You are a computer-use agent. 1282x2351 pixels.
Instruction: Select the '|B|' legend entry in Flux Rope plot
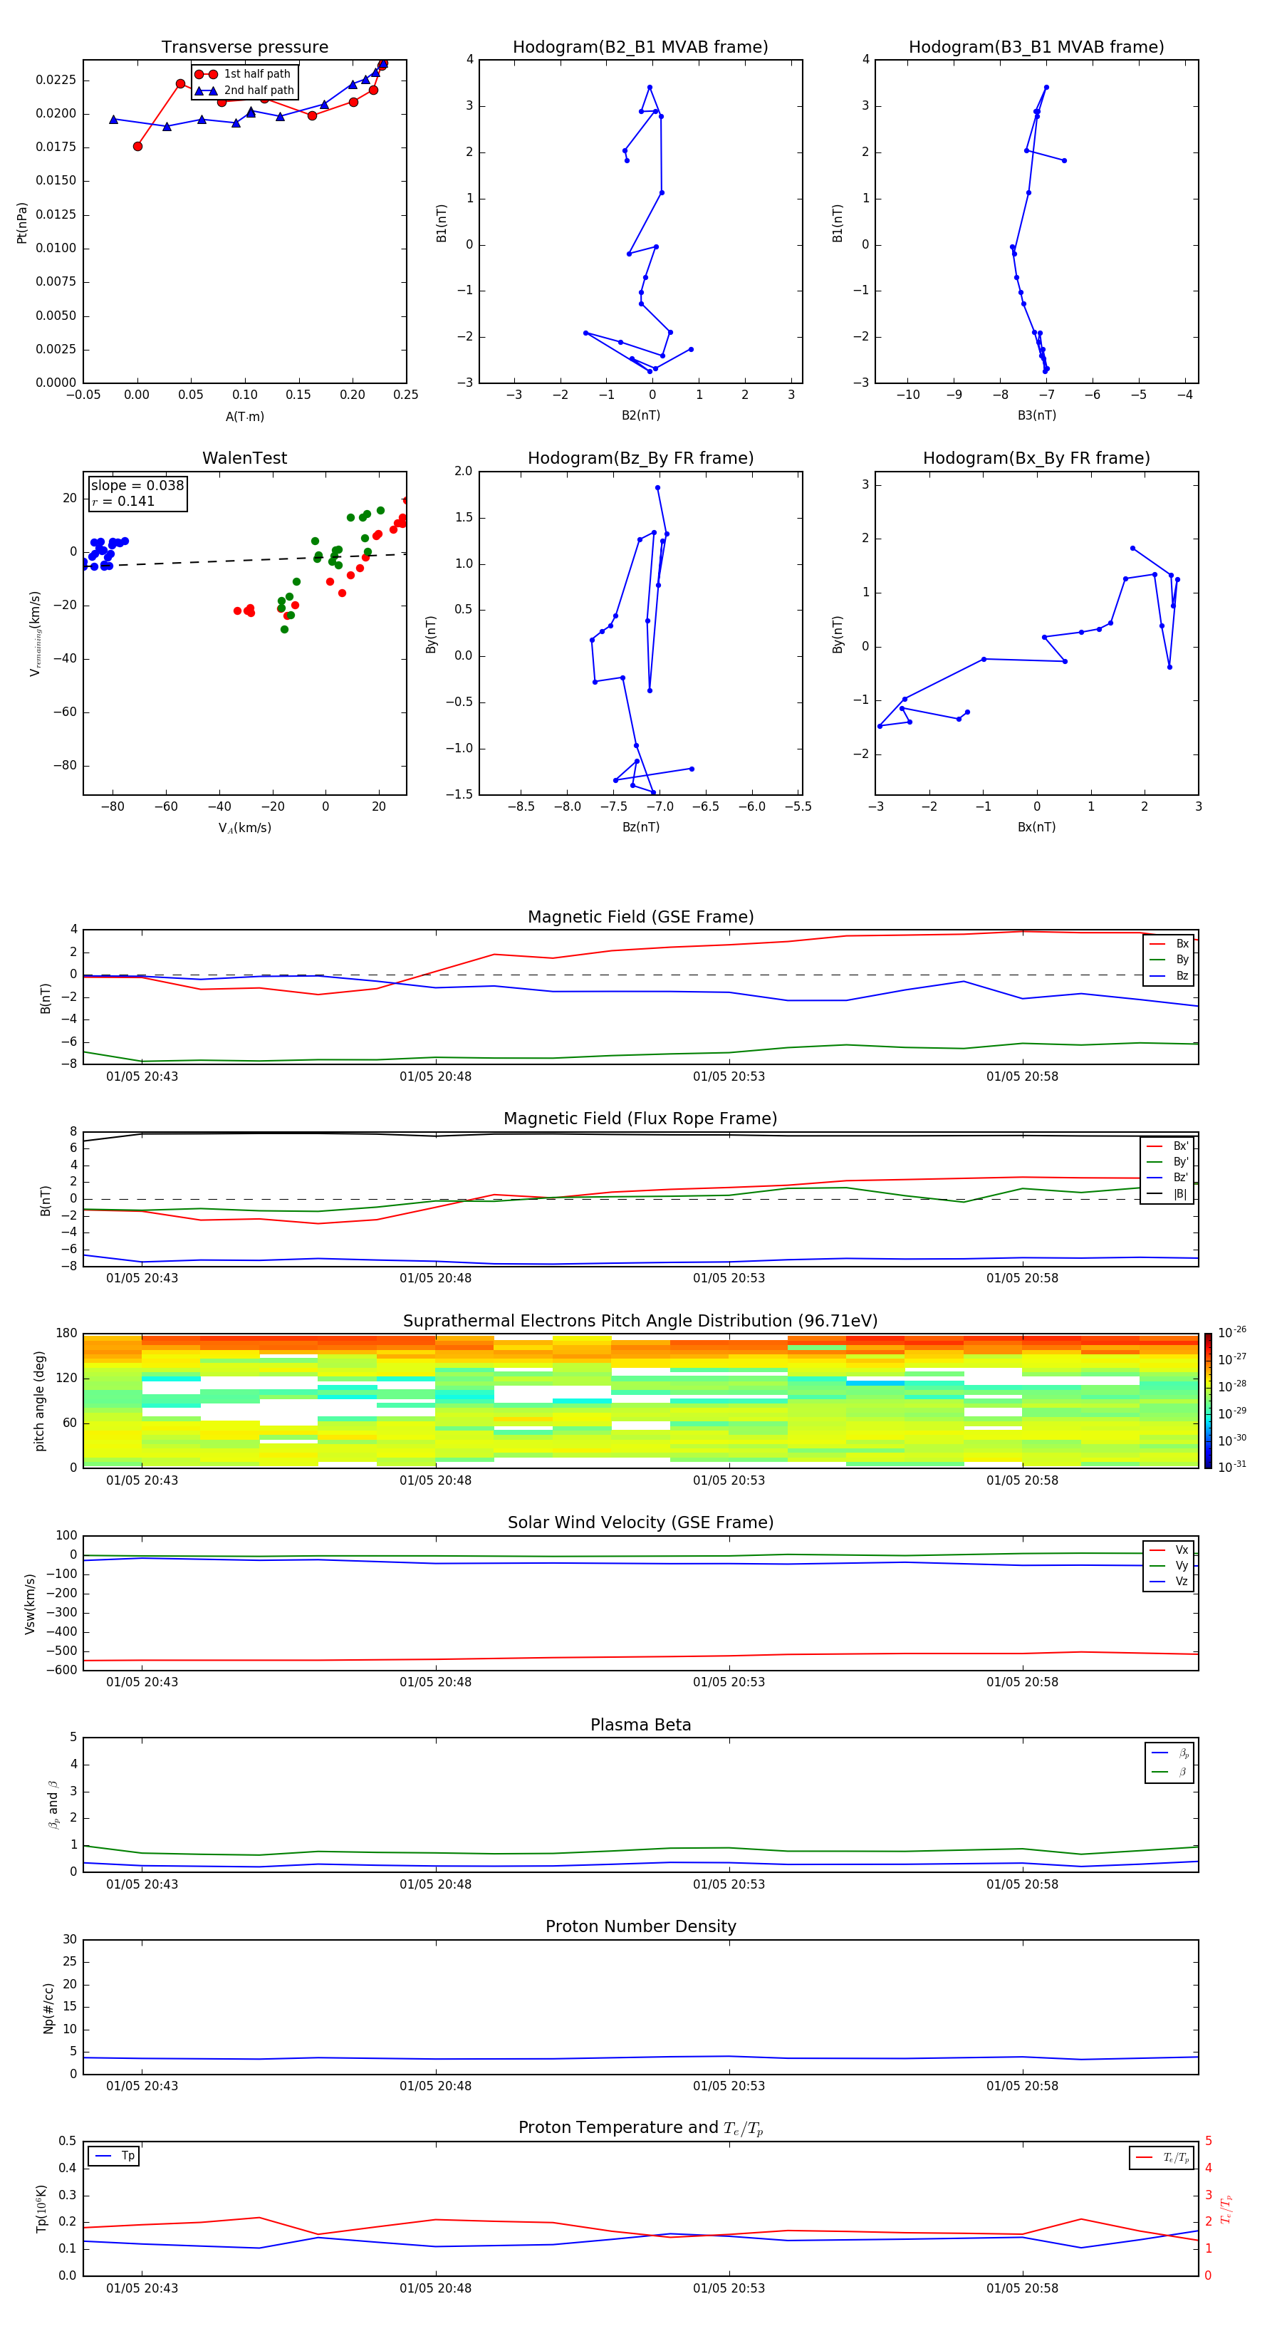[1167, 1194]
